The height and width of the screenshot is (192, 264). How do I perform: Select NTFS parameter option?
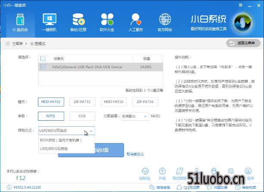(51, 116)
